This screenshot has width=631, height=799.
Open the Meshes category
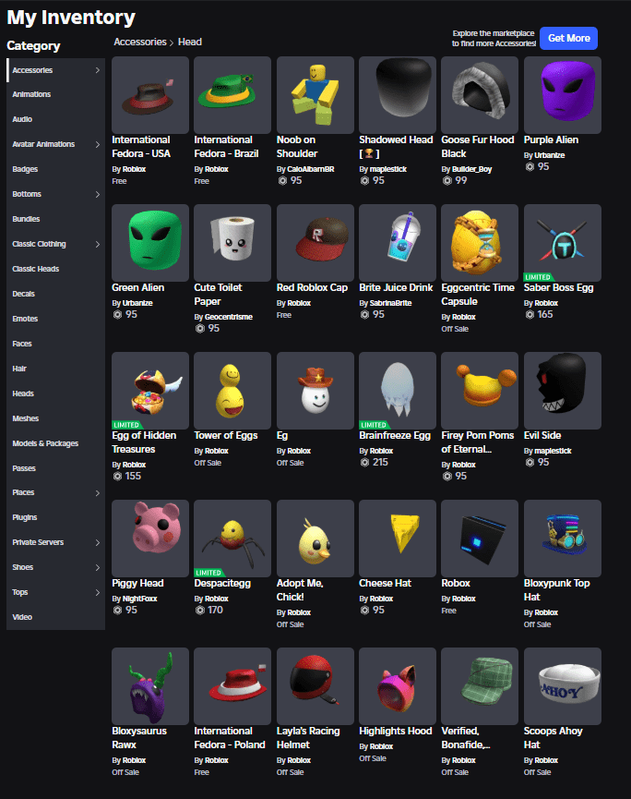(56, 418)
